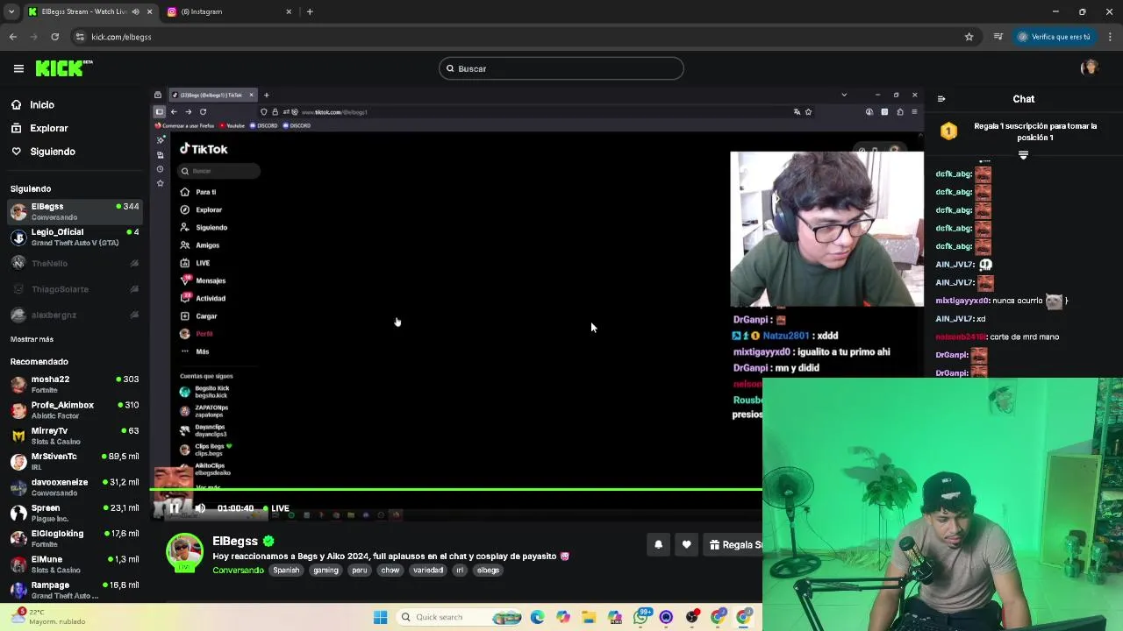1123x631 pixels.
Task: Open MrStivenTc IRL channel
Action: click(75, 461)
